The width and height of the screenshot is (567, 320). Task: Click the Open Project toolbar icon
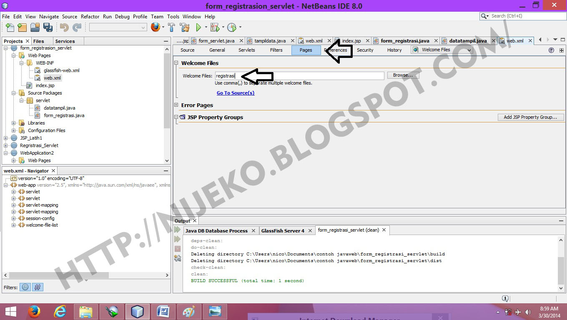[35, 27]
